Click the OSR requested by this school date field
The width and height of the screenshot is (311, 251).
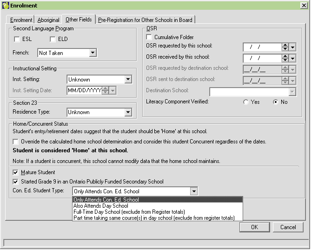pyautogui.click(x=262, y=47)
